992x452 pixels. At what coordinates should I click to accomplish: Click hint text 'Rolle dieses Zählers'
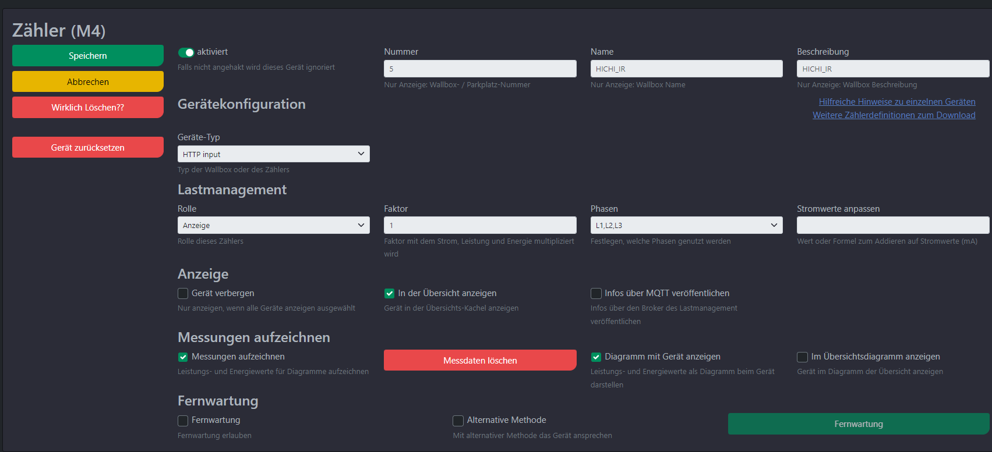pos(211,241)
